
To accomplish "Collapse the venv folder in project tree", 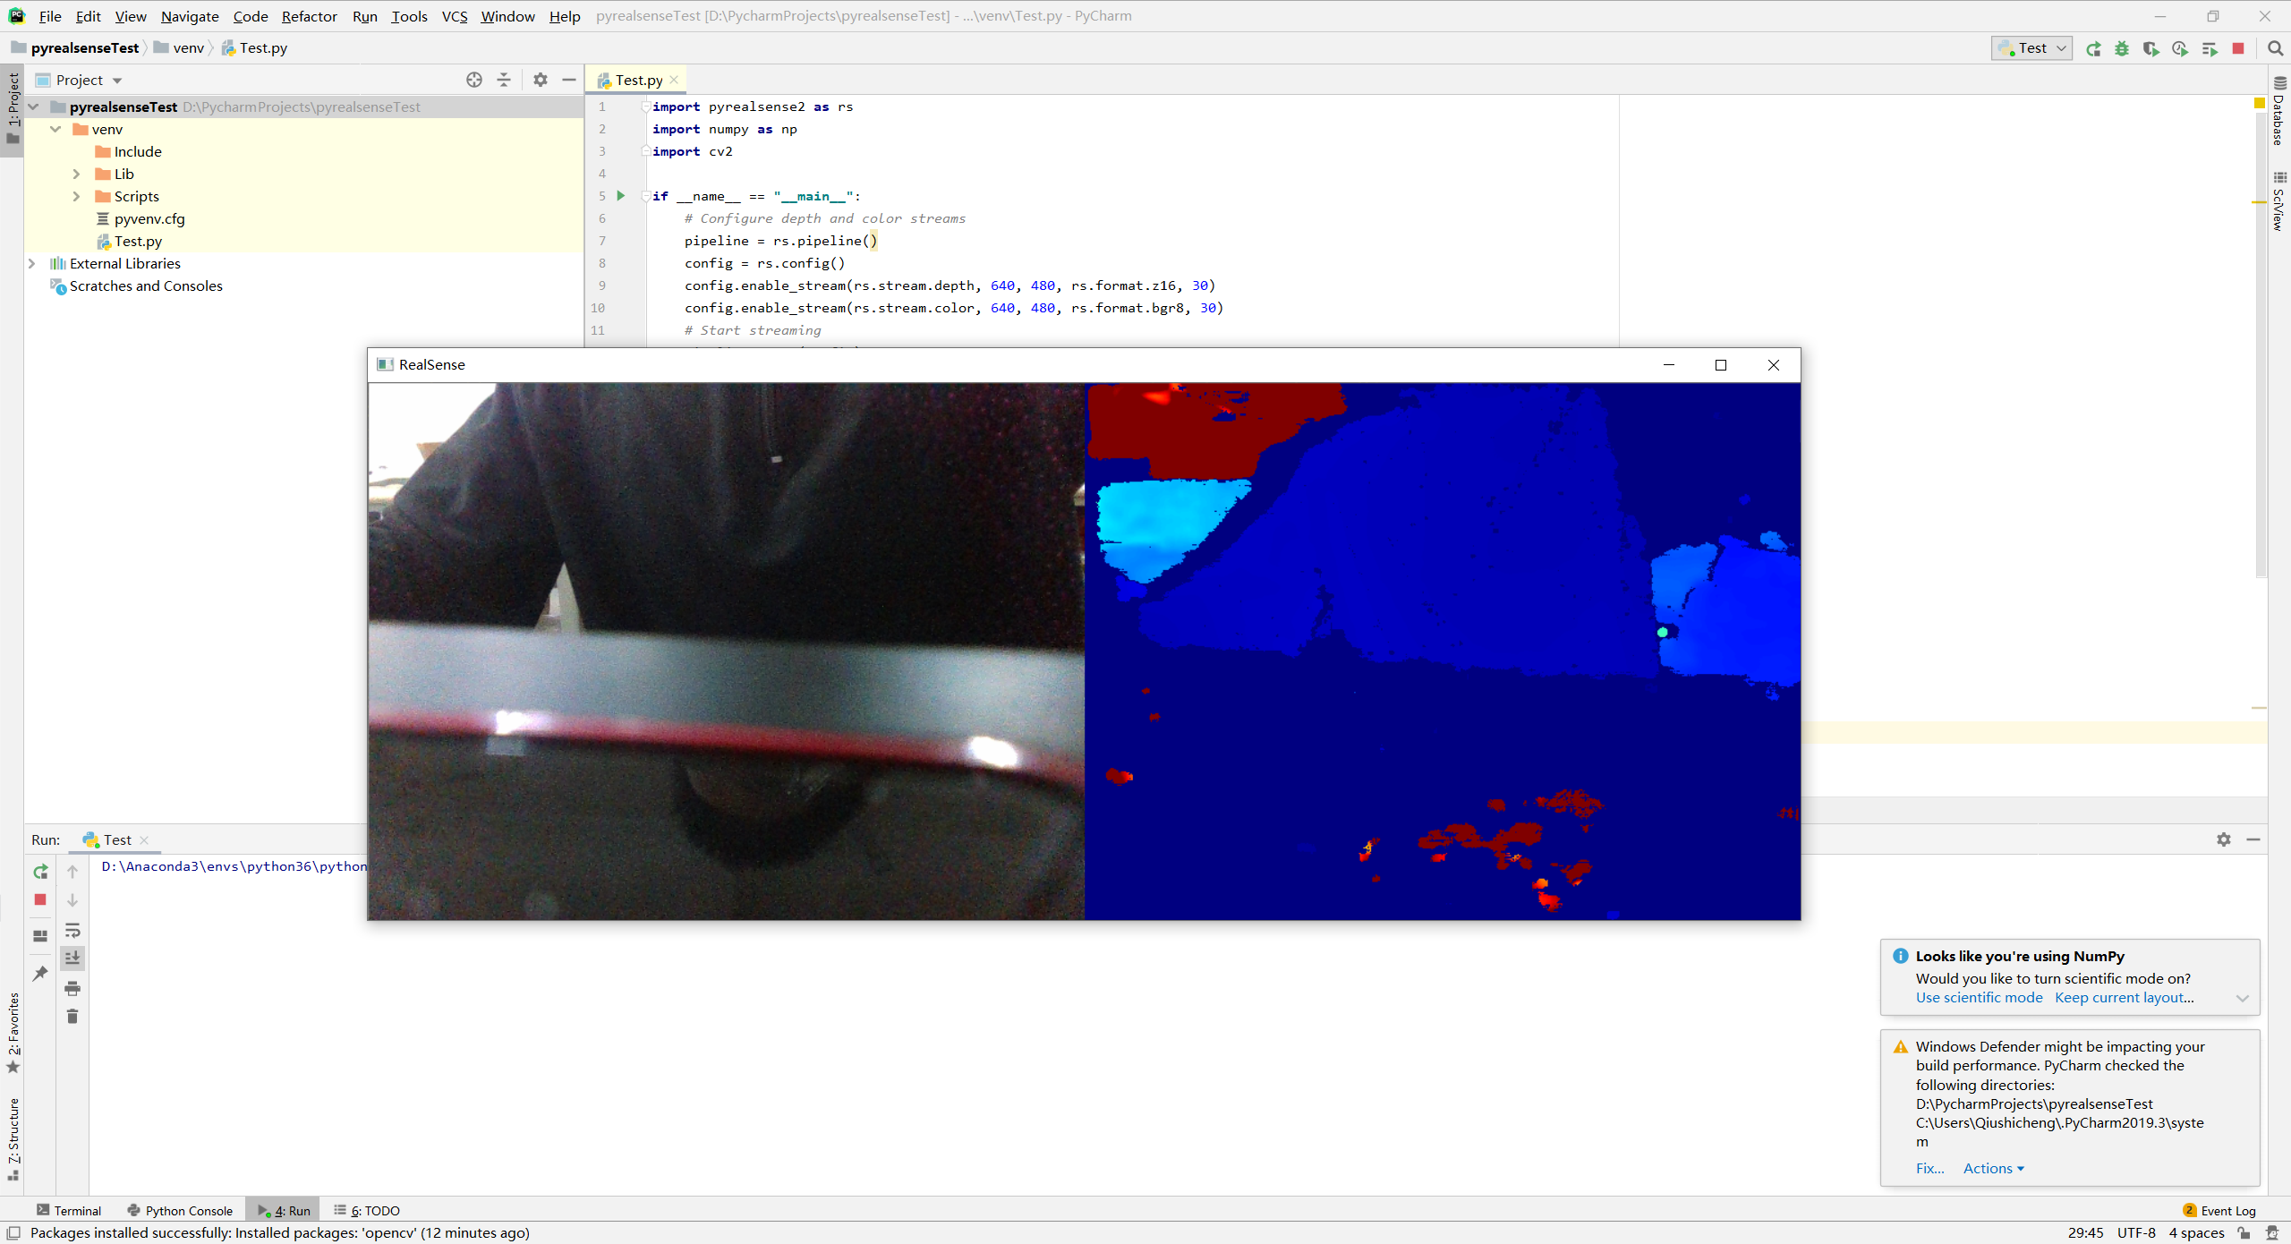I will pyautogui.click(x=55, y=129).
